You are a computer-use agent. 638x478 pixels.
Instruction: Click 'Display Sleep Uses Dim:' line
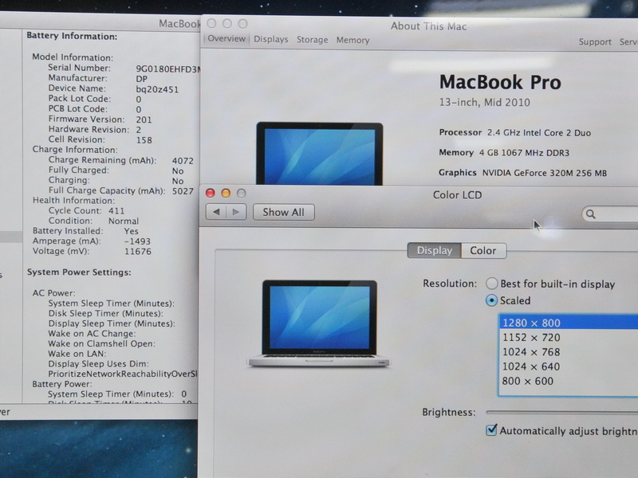tap(98, 364)
